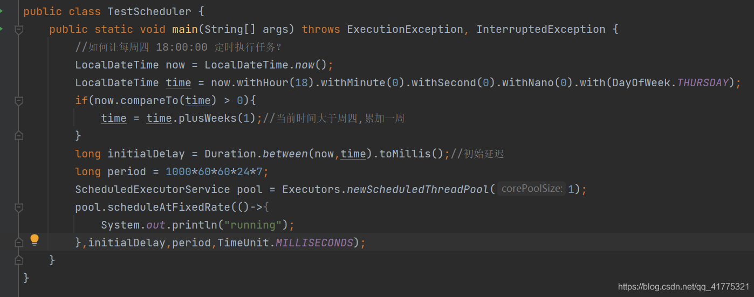Click the TestScheduler class name
Image resolution: width=754 pixels, height=297 pixels.
149,11
